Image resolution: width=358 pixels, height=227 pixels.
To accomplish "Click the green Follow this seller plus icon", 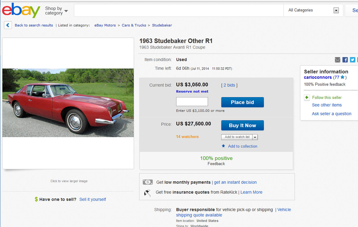I will point(307,98).
